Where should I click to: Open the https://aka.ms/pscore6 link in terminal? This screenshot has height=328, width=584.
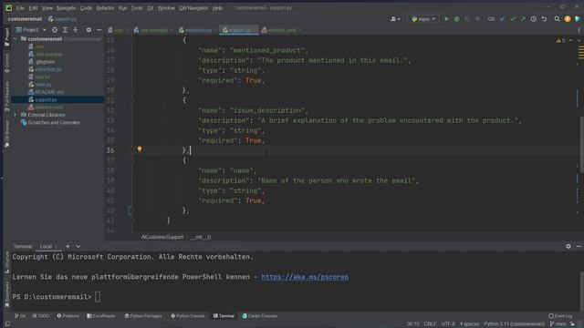(x=305, y=277)
